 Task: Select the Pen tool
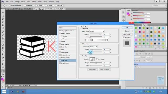point(3,58)
